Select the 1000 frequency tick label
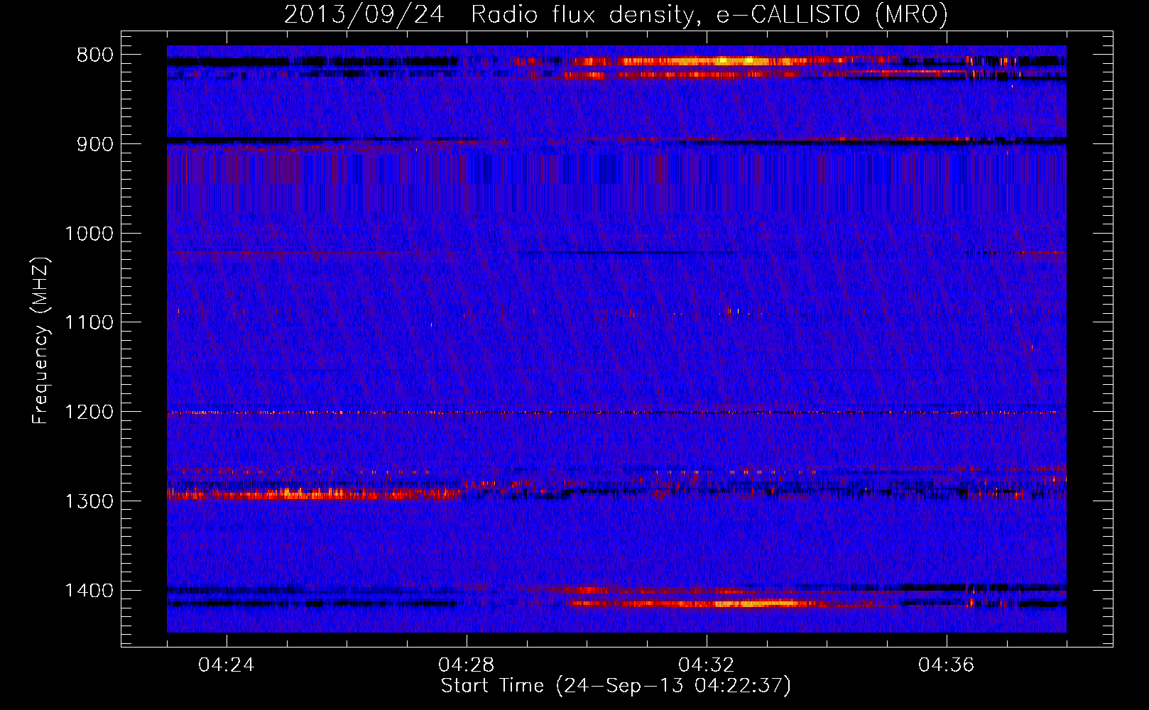The height and width of the screenshot is (710, 1149). click(x=89, y=234)
